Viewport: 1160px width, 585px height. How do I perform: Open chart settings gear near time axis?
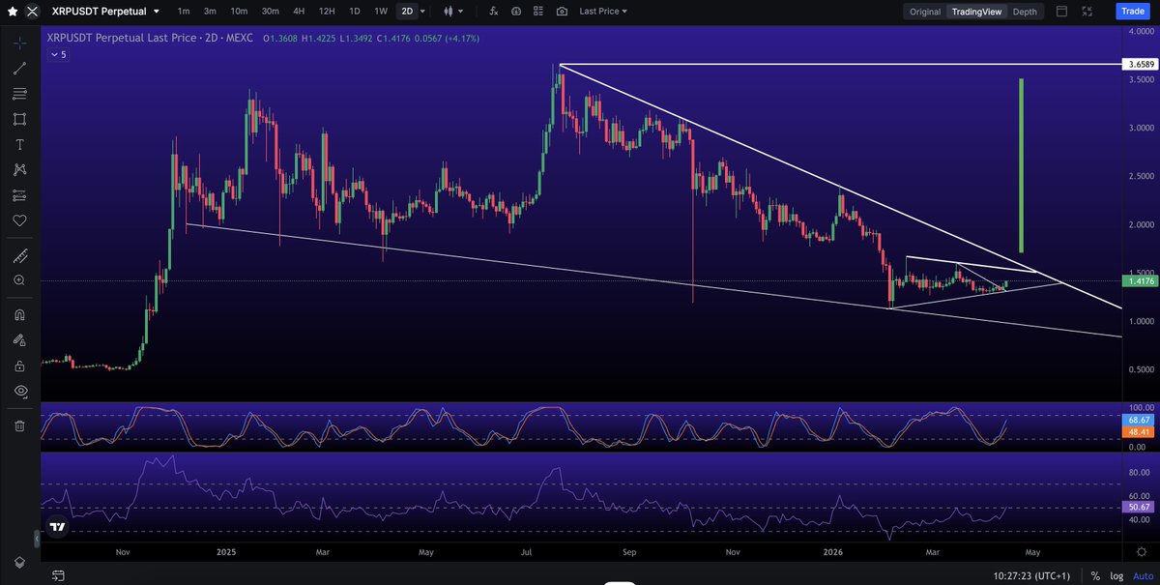click(1142, 551)
